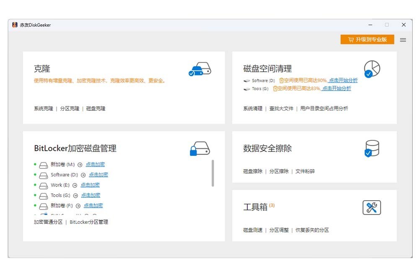Click the BitLocker drive list scrollbar
This screenshot has width=419, height=279.
[213, 173]
